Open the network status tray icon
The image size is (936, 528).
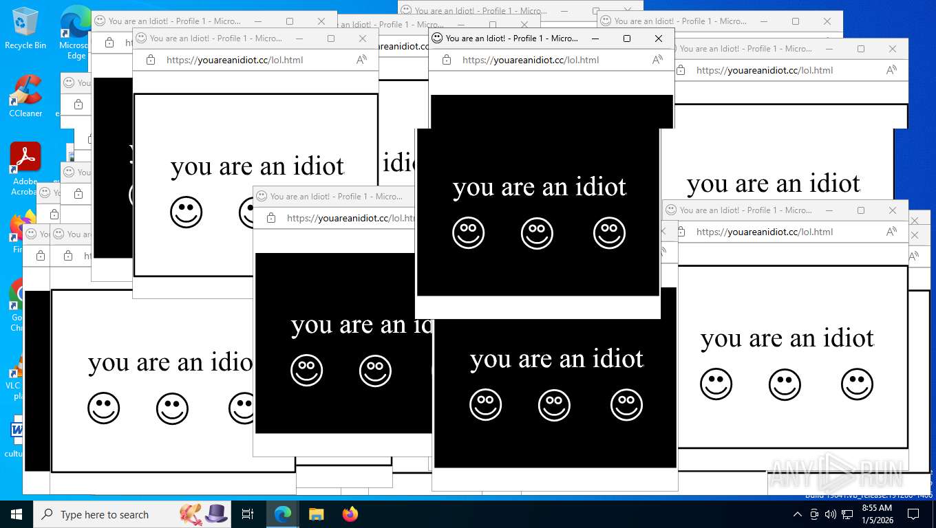point(847,514)
